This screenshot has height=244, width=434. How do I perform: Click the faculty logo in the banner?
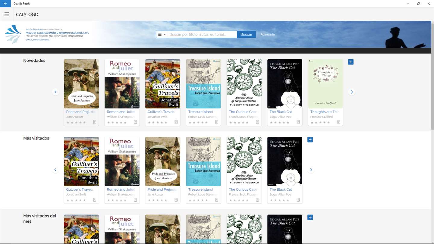[x=47, y=34]
